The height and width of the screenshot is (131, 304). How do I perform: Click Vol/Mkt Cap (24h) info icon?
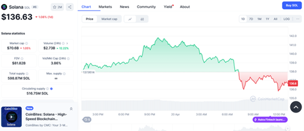click(68, 58)
